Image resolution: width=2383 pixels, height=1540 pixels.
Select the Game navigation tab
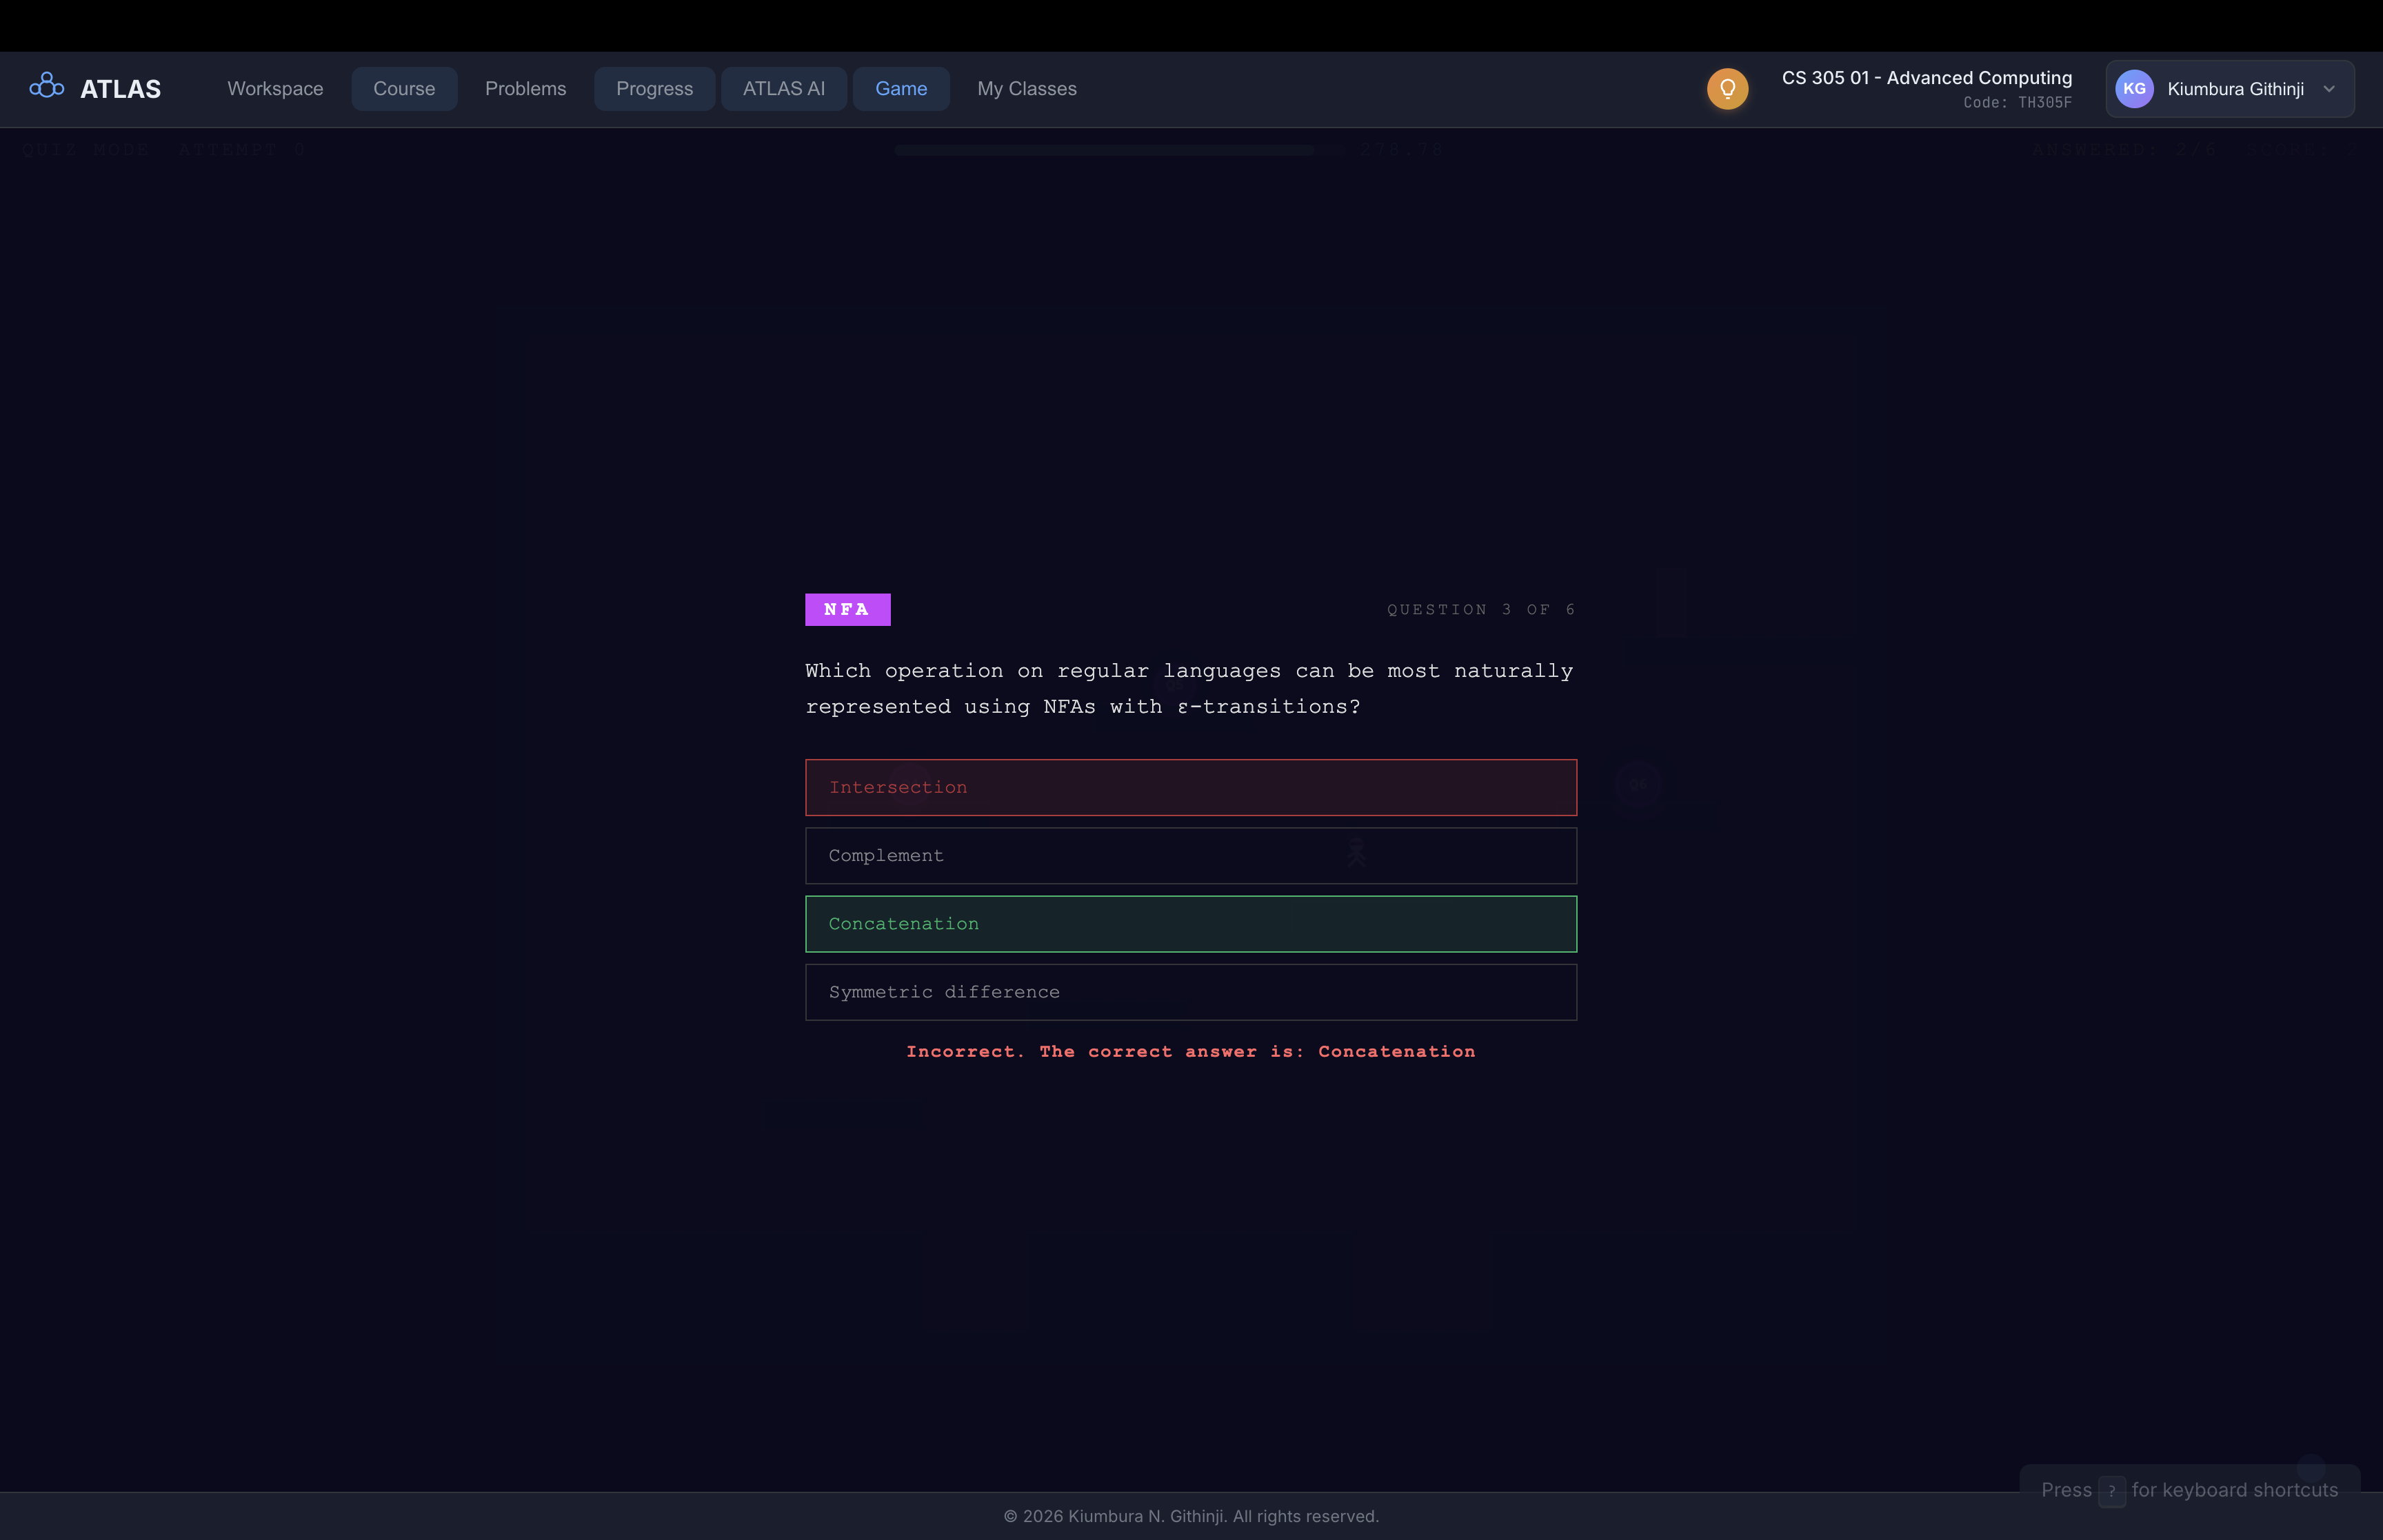pyautogui.click(x=900, y=89)
